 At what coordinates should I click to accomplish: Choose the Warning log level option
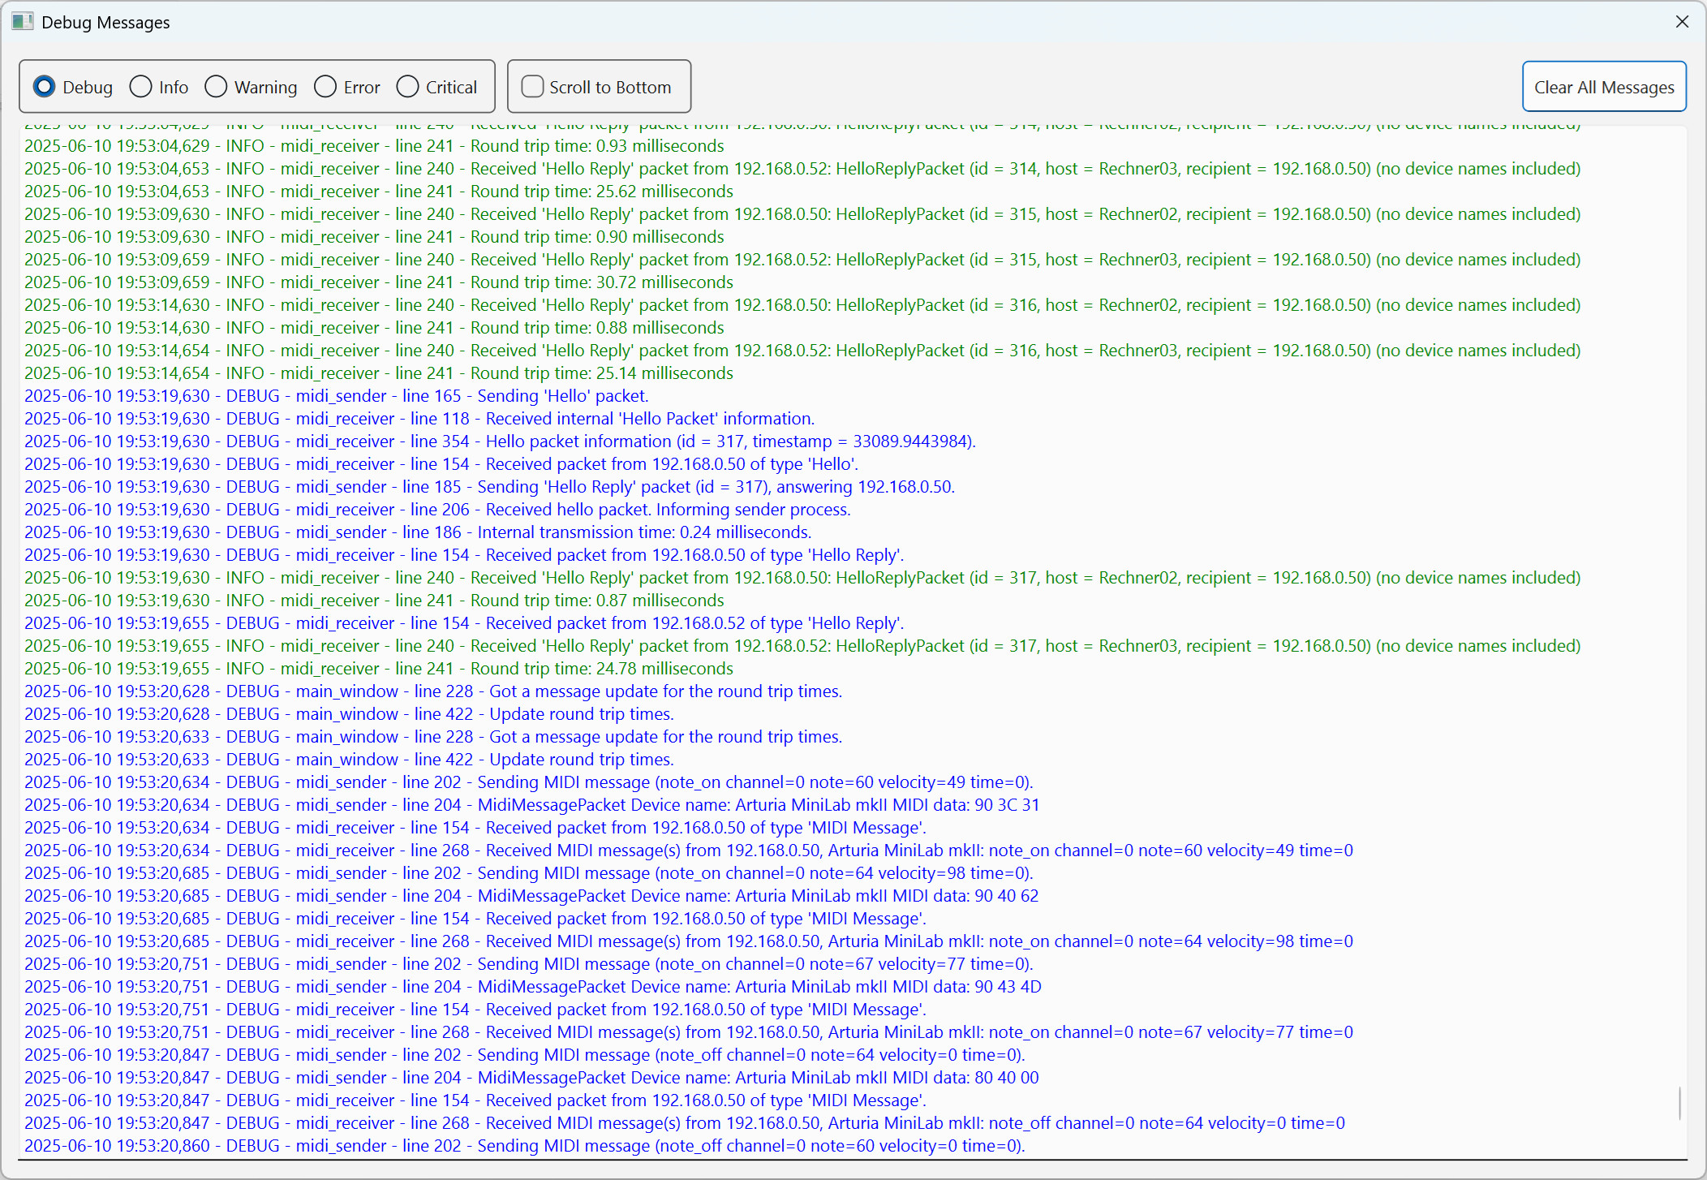coord(217,87)
